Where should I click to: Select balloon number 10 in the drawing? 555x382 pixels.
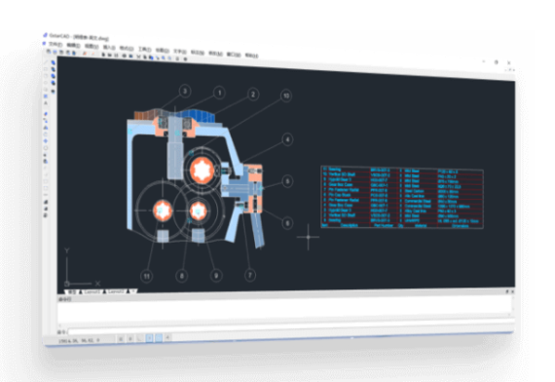coord(286,95)
